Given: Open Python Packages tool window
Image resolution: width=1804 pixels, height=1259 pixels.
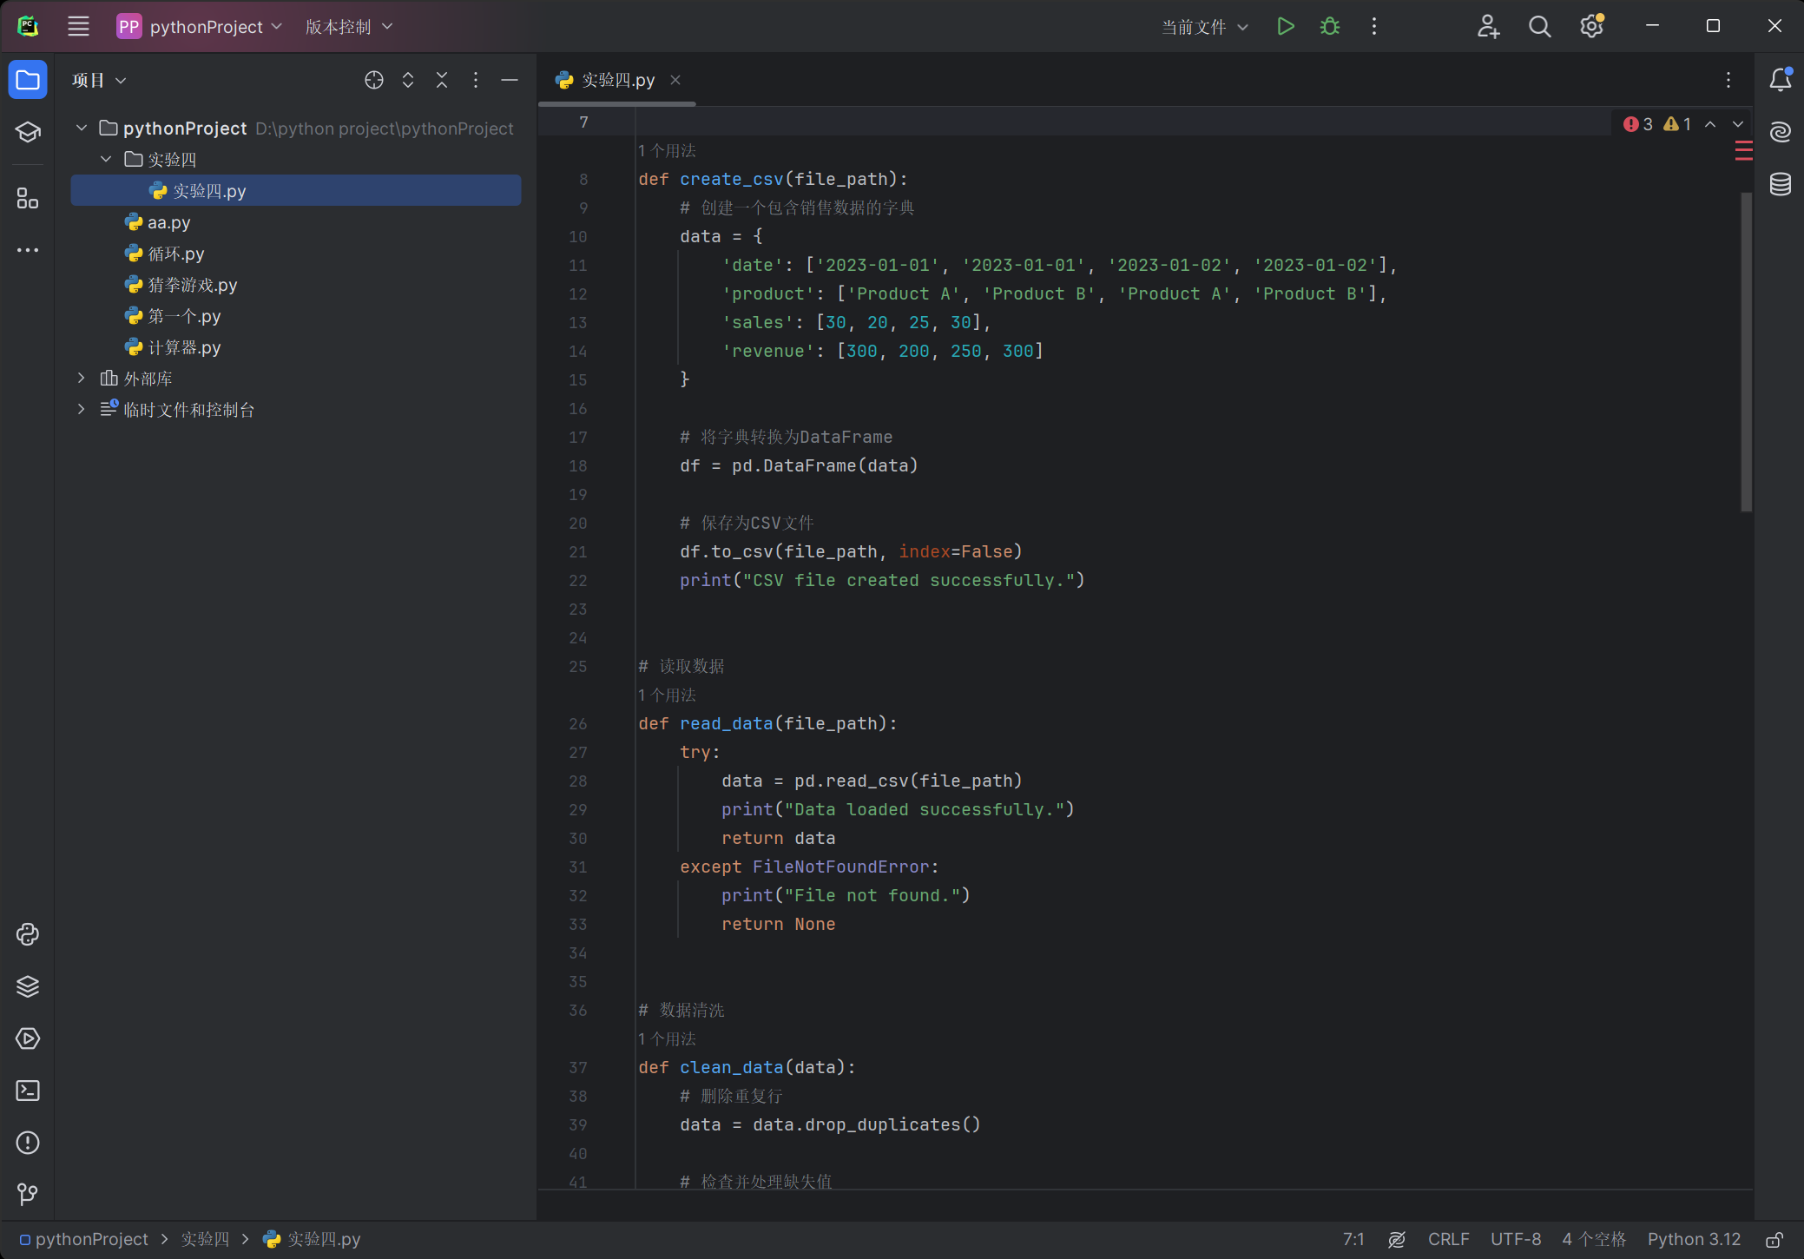Looking at the screenshot, I should pyautogui.click(x=28, y=986).
